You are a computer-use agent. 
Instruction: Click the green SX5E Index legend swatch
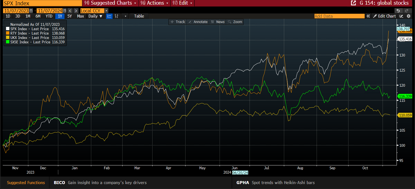point(7,42)
